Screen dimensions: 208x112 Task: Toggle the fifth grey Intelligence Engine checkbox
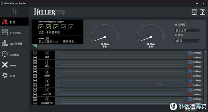[x=71, y=27]
